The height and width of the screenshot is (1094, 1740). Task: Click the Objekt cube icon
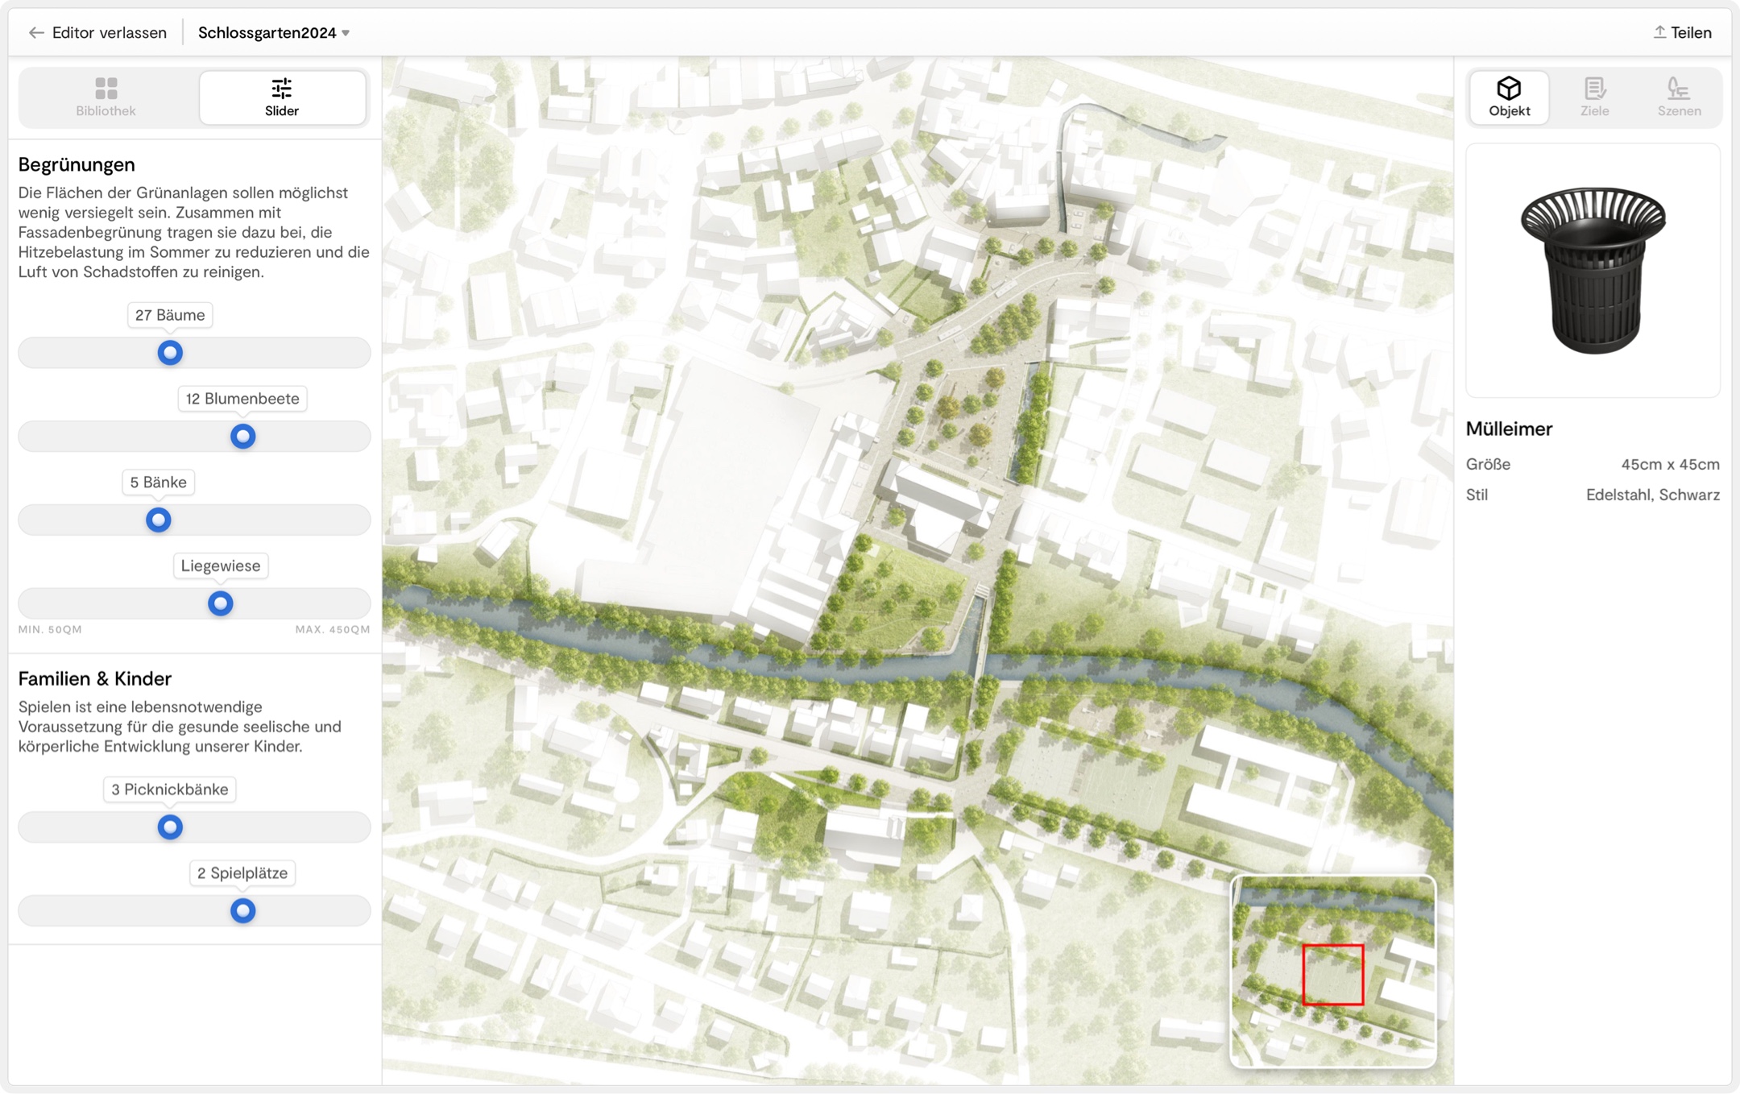click(x=1508, y=89)
